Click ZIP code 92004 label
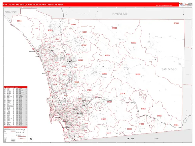Screen dimensions: 195x146 176,23
